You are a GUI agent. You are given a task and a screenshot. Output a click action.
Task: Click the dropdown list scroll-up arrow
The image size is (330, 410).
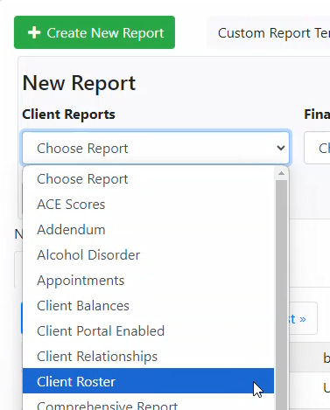[281, 173]
